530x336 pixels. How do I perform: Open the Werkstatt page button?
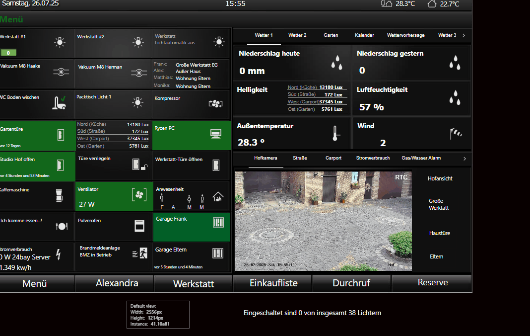[x=193, y=283]
